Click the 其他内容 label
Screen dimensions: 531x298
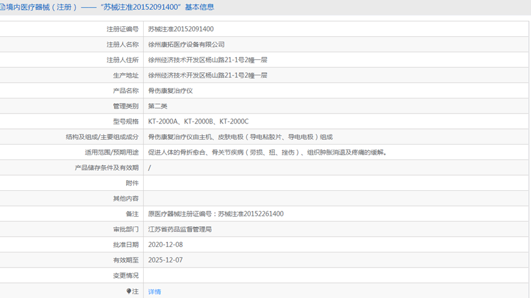click(126, 198)
